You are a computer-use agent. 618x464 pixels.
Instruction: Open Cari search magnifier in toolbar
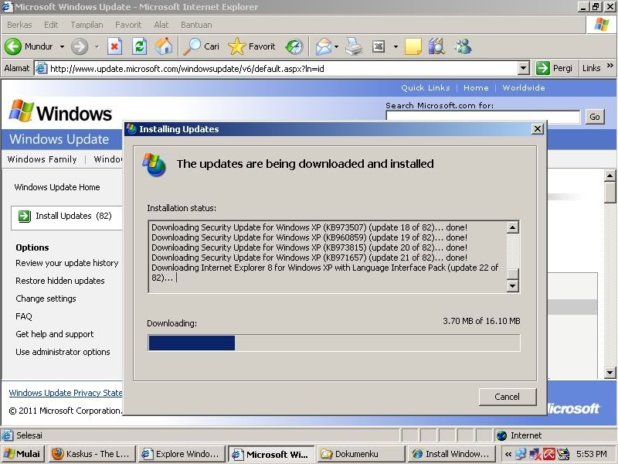coord(192,46)
